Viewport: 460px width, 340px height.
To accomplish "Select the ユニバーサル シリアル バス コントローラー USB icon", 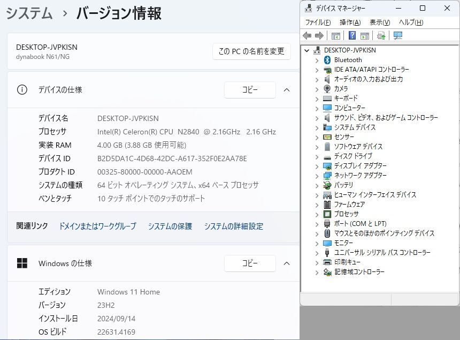I will (x=327, y=253).
